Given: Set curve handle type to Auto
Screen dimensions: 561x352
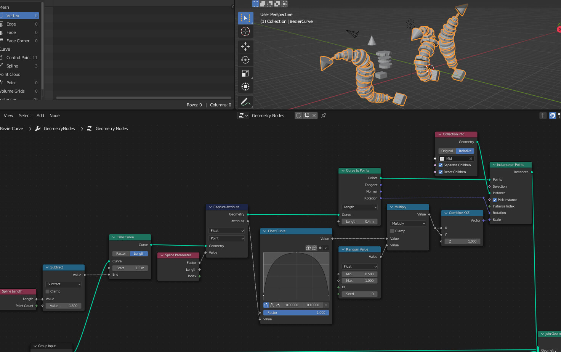Looking at the screenshot, I should [x=266, y=305].
